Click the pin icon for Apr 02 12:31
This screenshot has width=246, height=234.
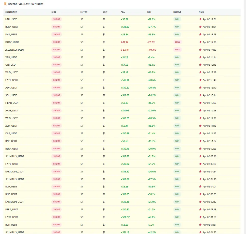200,118
